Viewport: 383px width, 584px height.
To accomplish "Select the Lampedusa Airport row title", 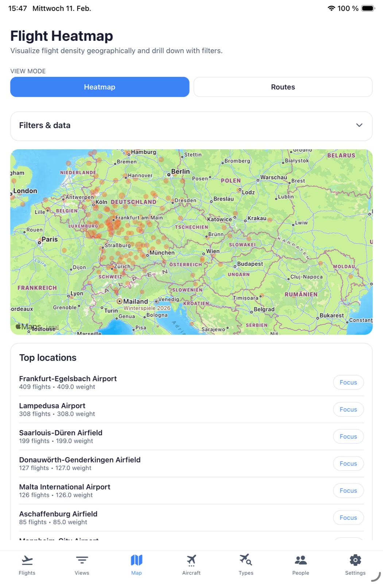I will [52, 406].
